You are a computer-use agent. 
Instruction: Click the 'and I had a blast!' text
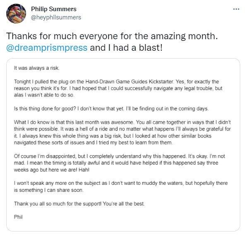pyautogui.click(x=126, y=47)
